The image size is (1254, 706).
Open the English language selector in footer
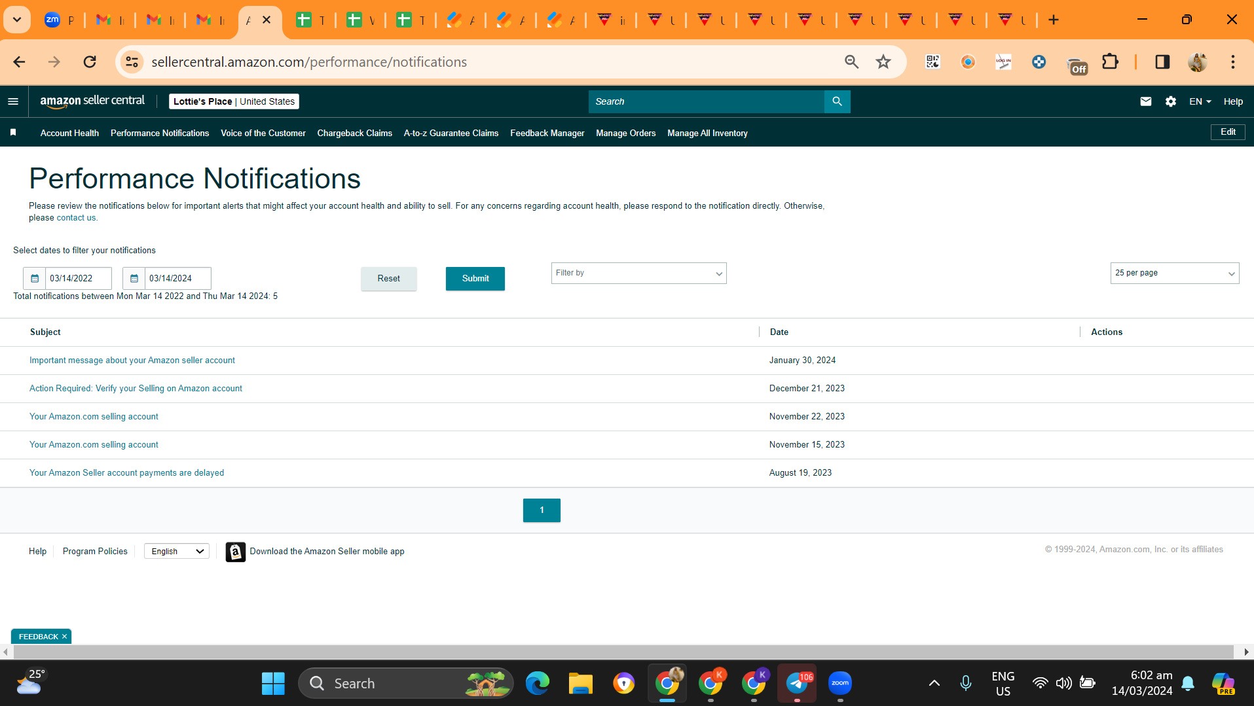click(177, 552)
